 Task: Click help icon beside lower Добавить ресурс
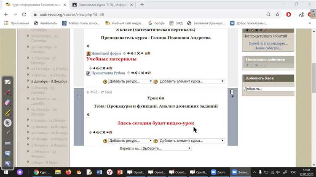105,141
